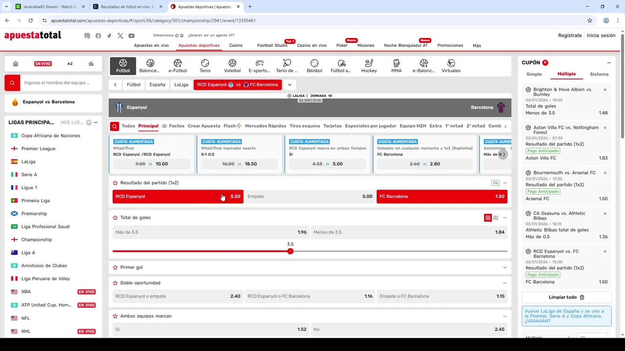
Task: Switch Total de goles to grid view
Action: coord(487,218)
